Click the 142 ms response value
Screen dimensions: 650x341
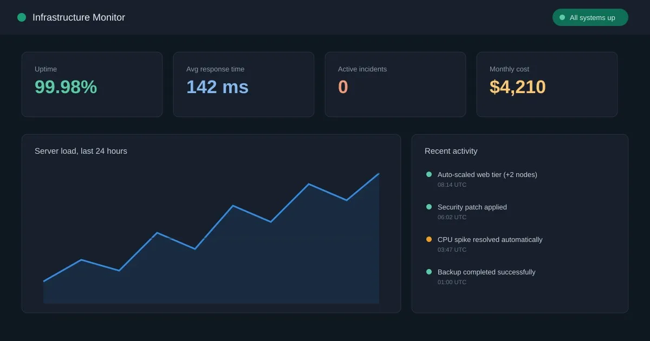(x=217, y=87)
